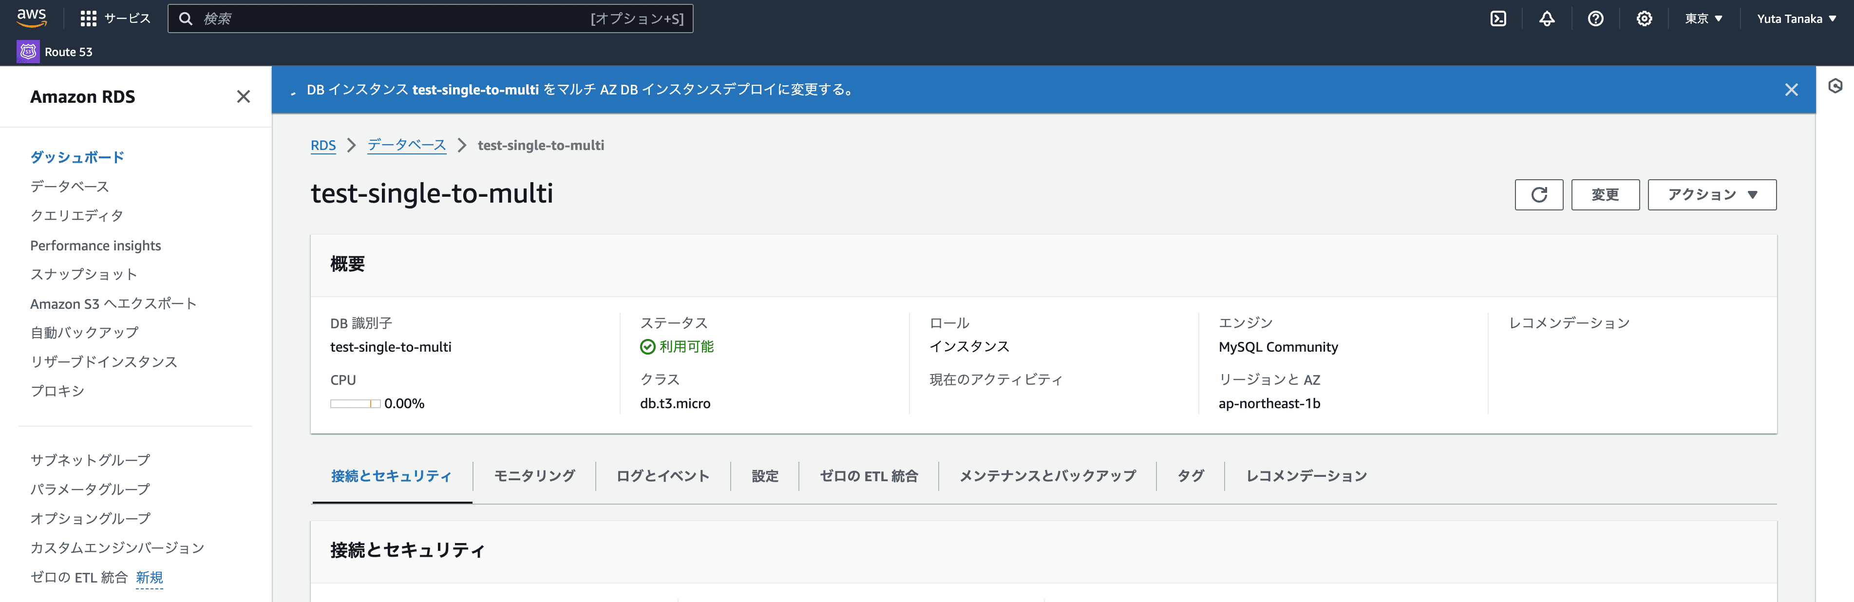Open ゼロの ETL 統合 in the sidebar
The image size is (1854, 602).
(x=78, y=578)
